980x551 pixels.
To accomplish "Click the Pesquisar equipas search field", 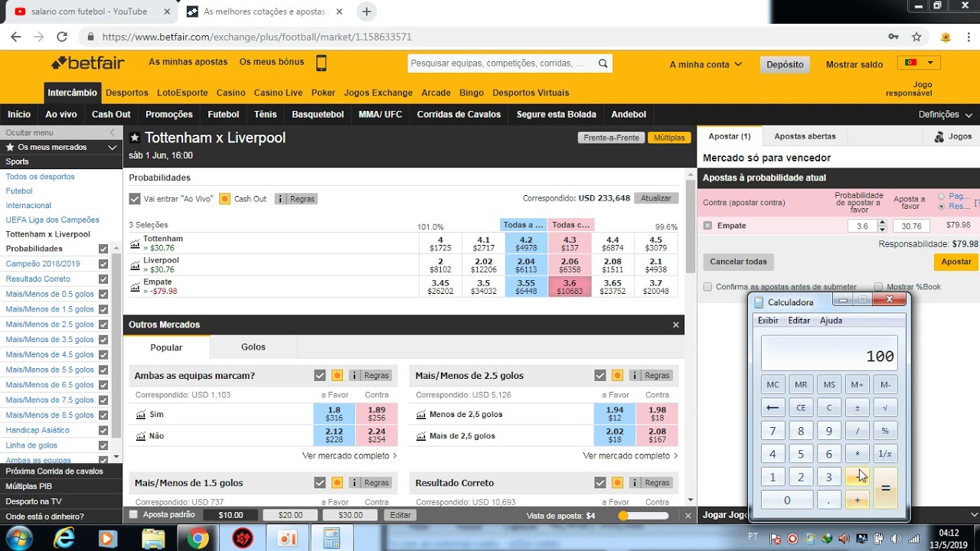I will [501, 64].
